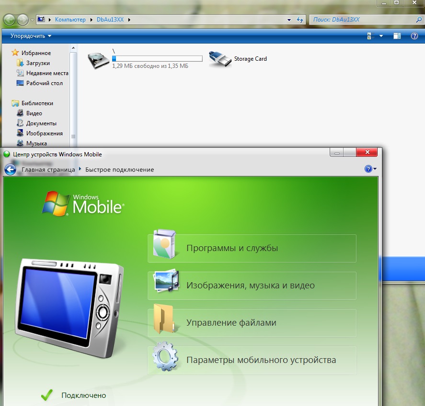Open the Документы library
Viewport: 425px width, 406px height.
(41, 123)
